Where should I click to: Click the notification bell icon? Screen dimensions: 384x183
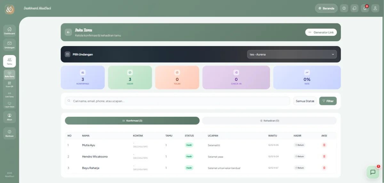[x=365, y=8]
